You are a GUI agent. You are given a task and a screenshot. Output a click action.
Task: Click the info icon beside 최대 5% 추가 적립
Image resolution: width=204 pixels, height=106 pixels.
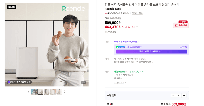pyautogui.click(x=141, y=47)
